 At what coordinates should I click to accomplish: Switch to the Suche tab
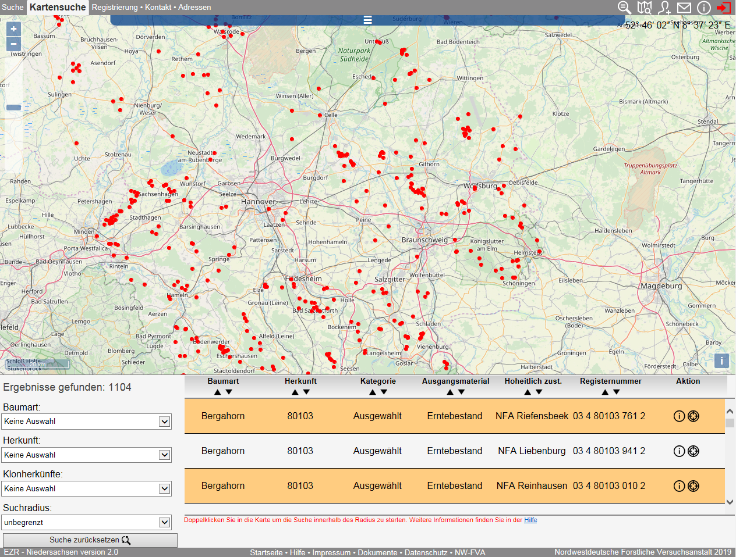coord(12,8)
